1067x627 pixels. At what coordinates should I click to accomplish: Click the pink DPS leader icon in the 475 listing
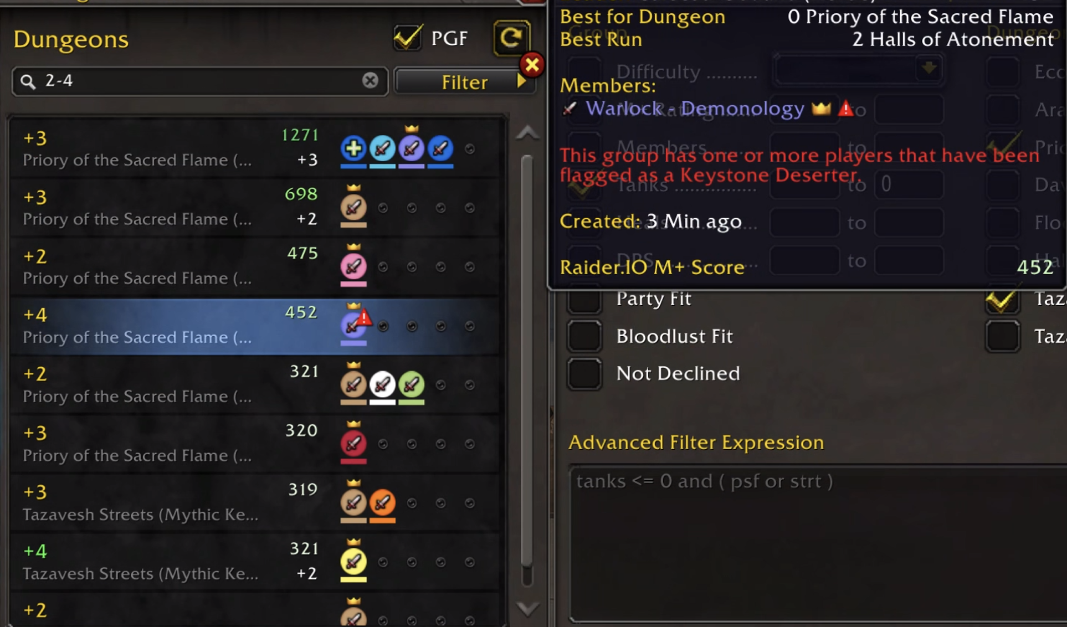click(x=353, y=266)
